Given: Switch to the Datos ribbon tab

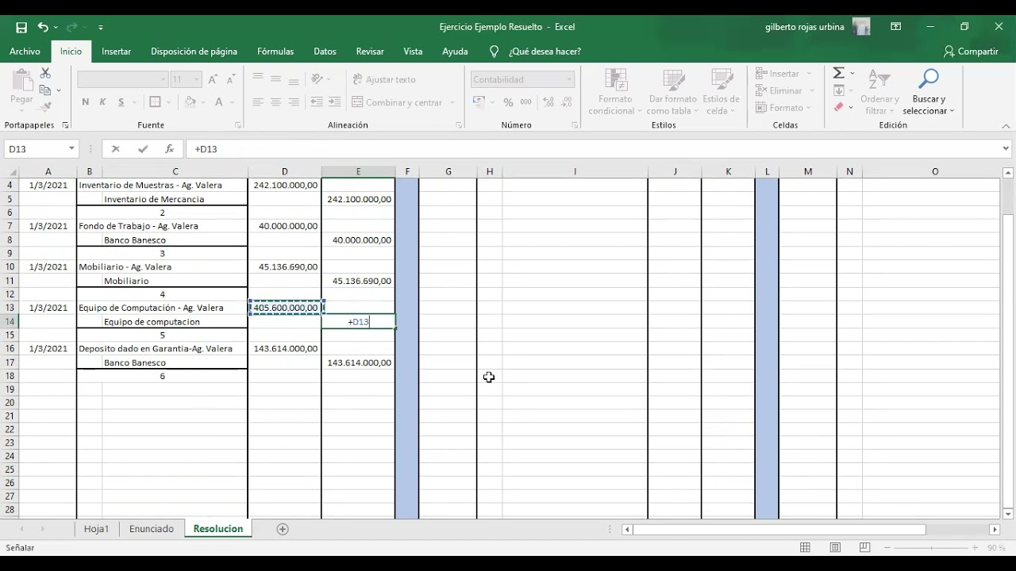Looking at the screenshot, I should coord(325,52).
